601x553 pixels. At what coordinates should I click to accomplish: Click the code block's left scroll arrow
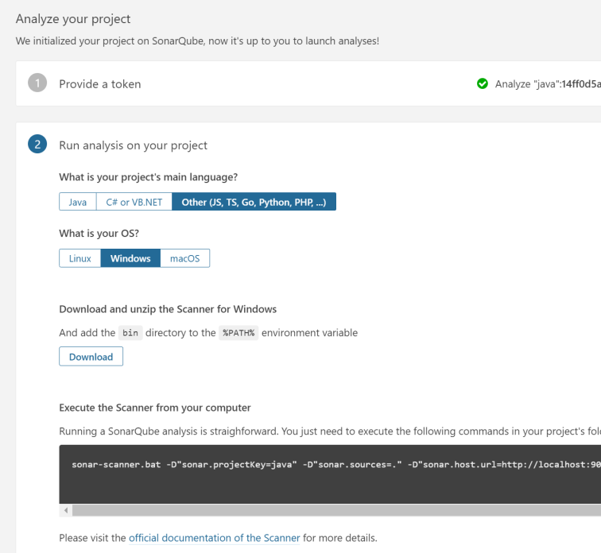pyautogui.click(x=65, y=510)
